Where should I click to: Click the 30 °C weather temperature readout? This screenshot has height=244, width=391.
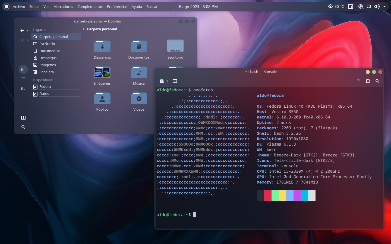coord(339,7)
